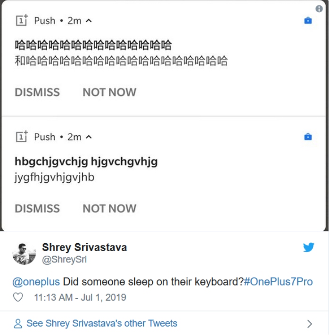Like the tweet with the heart icon
This screenshot has width=330, height=335.
click(x=18, y=298)
